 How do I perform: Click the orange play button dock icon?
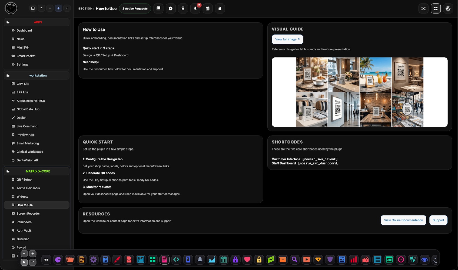(x=306, y=260)
